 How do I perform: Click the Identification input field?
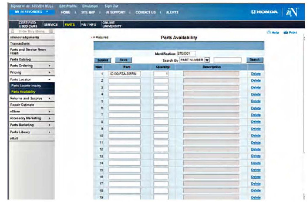tap(186, 53)
